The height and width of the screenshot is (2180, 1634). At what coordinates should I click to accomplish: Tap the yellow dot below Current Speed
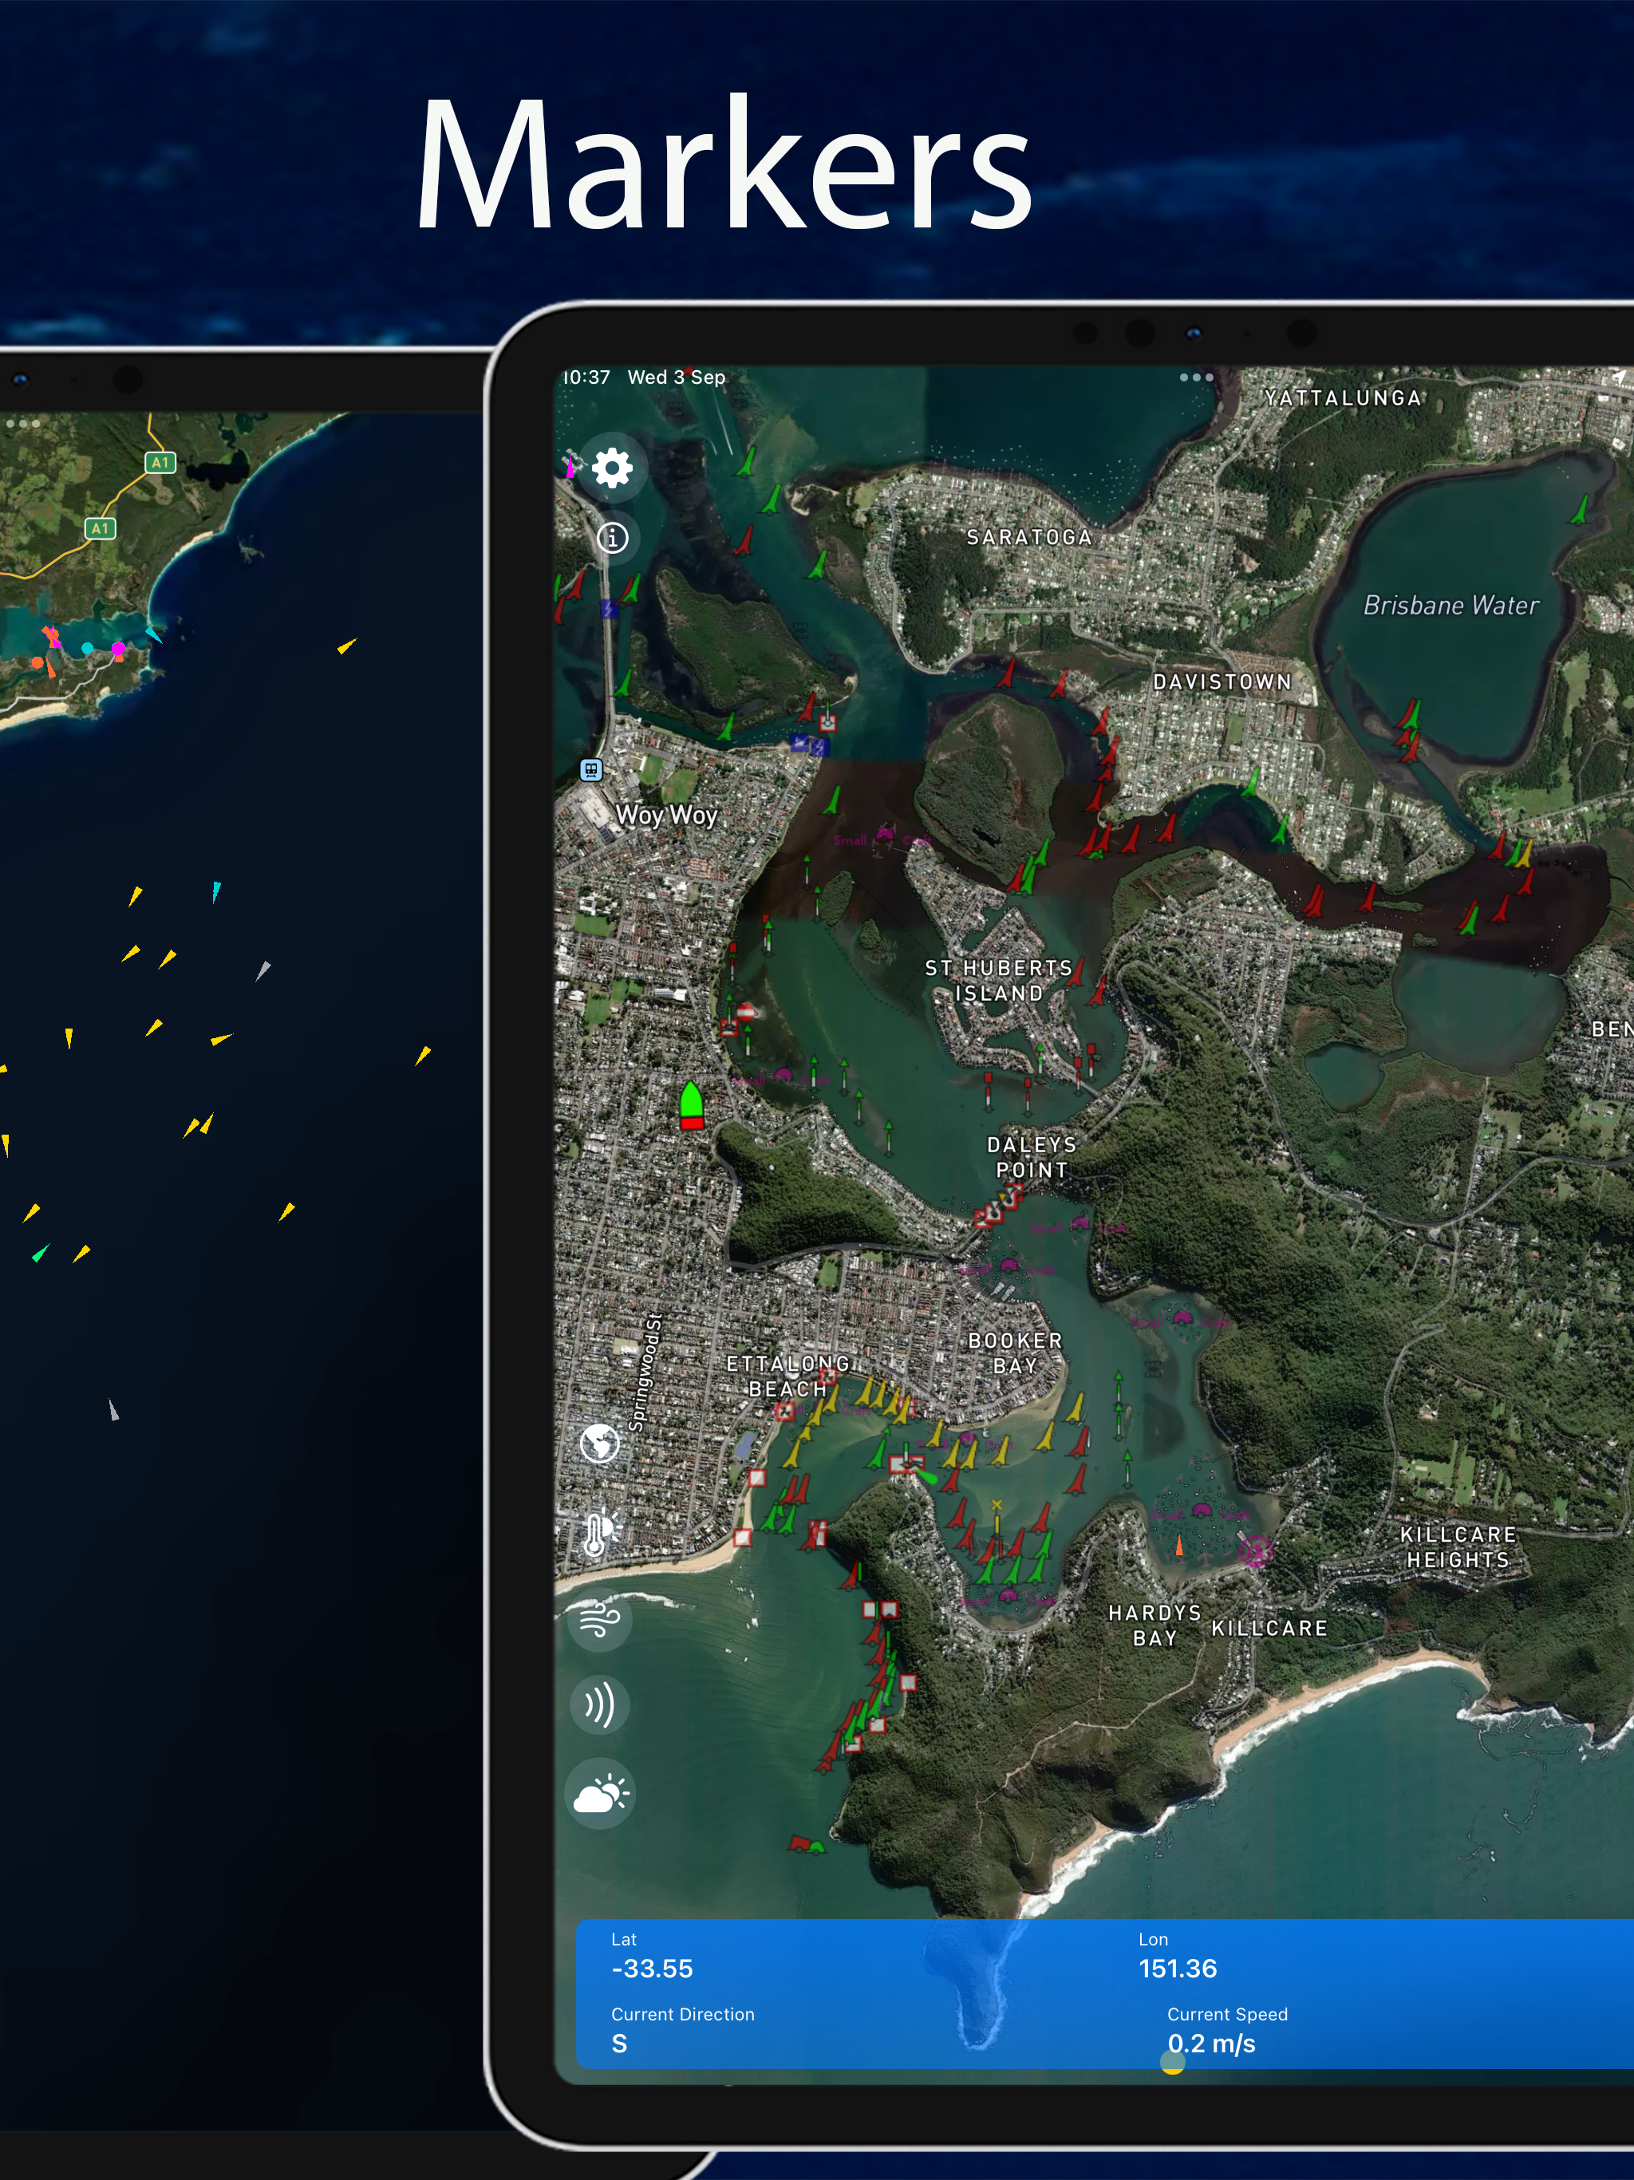pyautogui.click(x=1172, y=2064)
